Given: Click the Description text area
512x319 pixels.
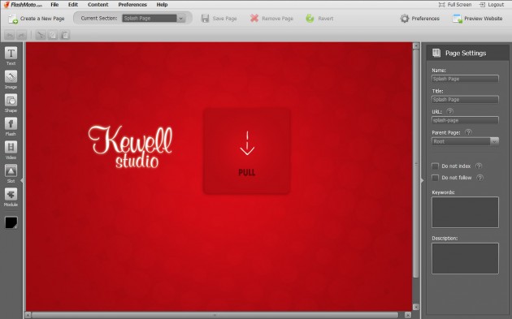Looking at the screenshot, I should (465, 258).
